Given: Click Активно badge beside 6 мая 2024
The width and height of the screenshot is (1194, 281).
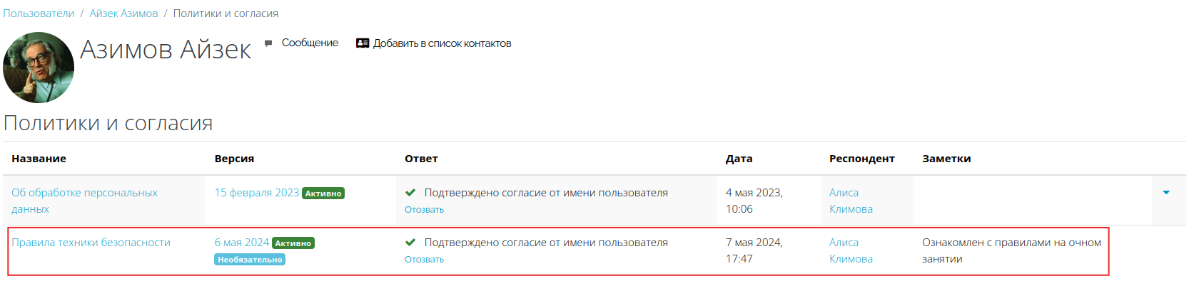Looking at the screenshot, I should (293, 243).
